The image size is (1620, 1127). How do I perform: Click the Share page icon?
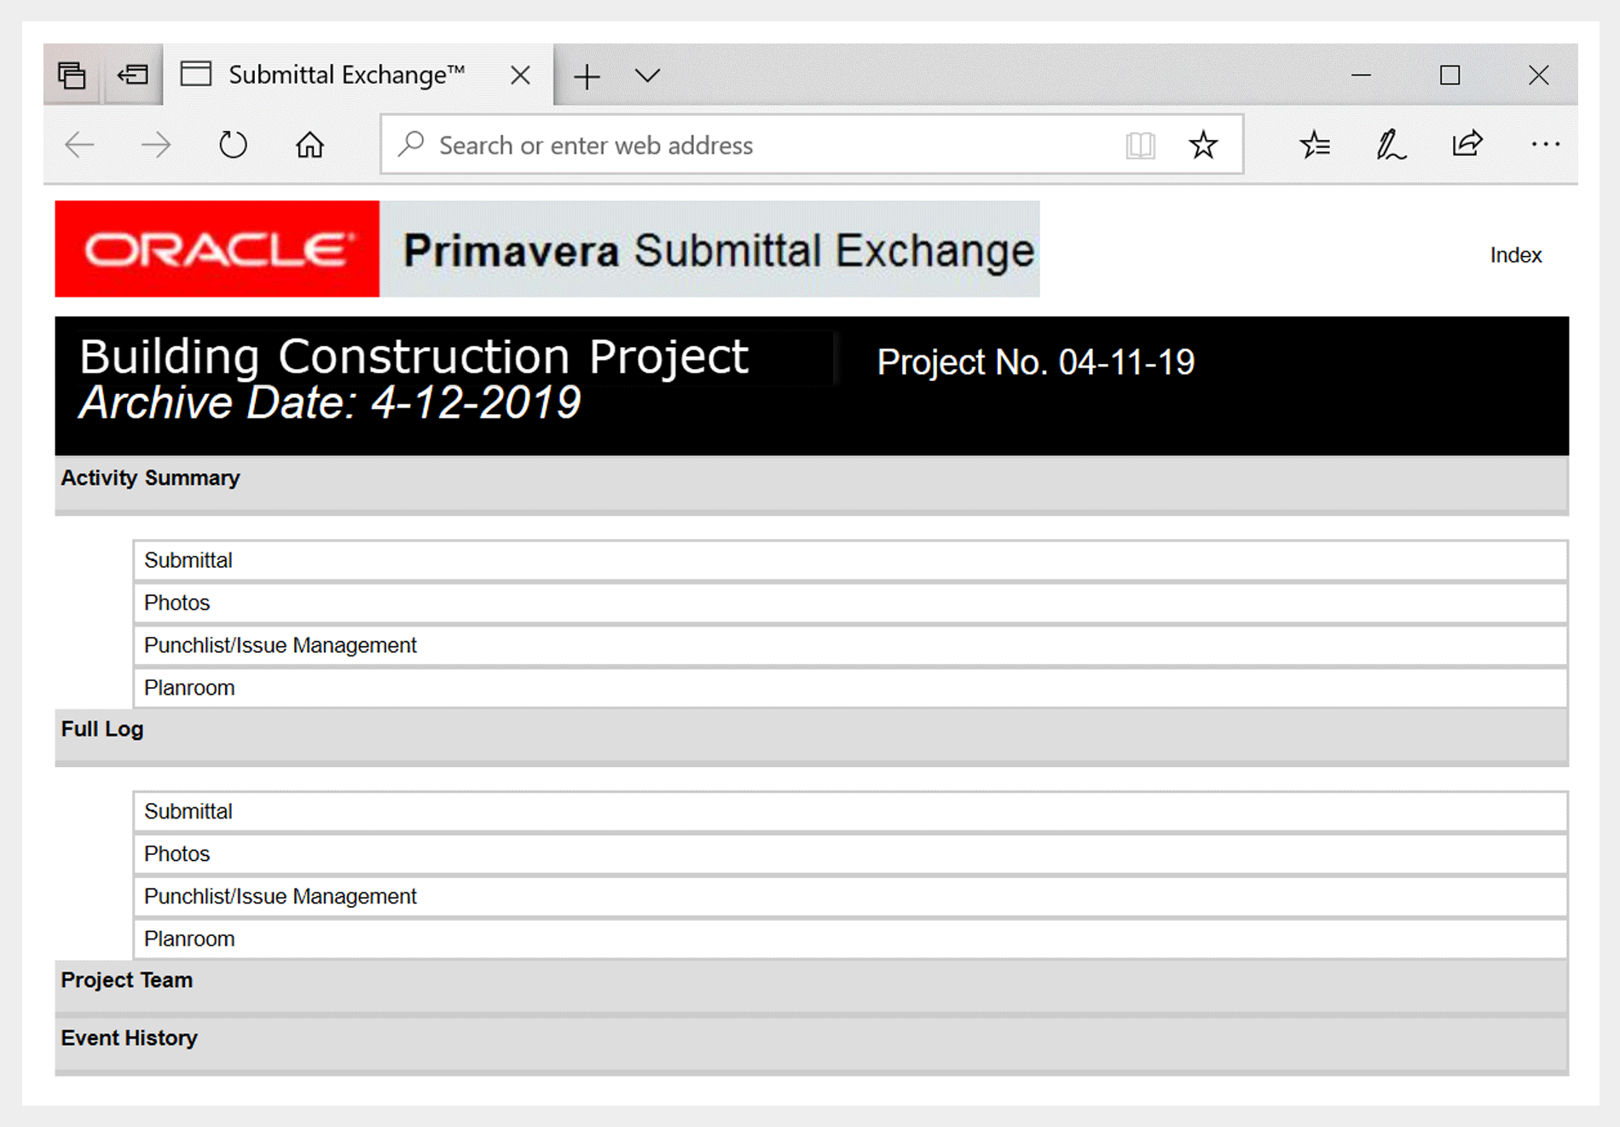[x=1467, y=145]
